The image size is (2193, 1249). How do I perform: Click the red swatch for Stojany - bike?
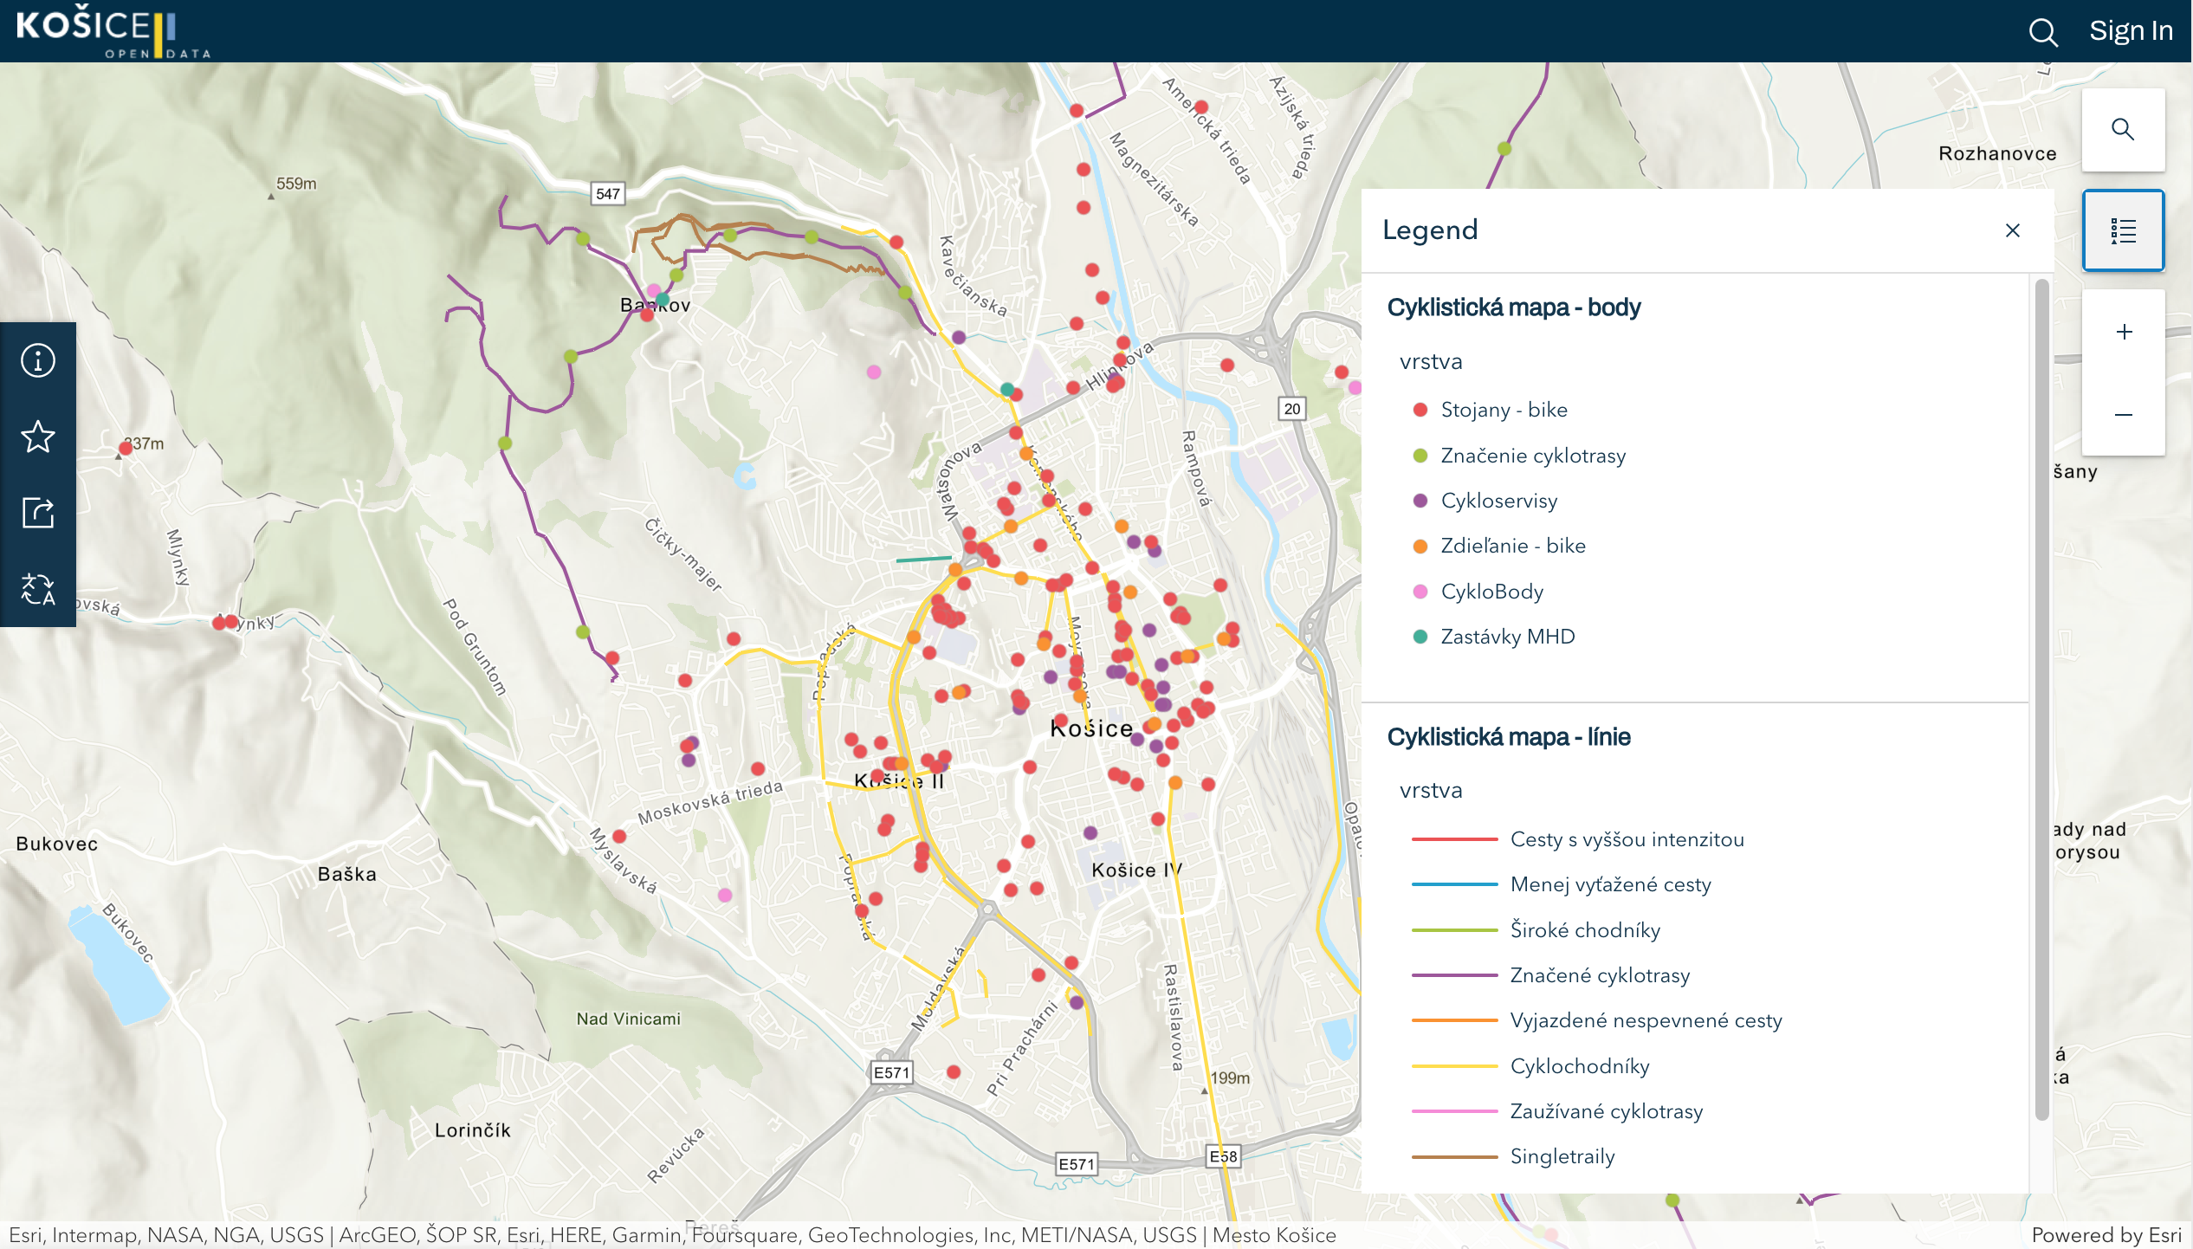click(1420, 409)
